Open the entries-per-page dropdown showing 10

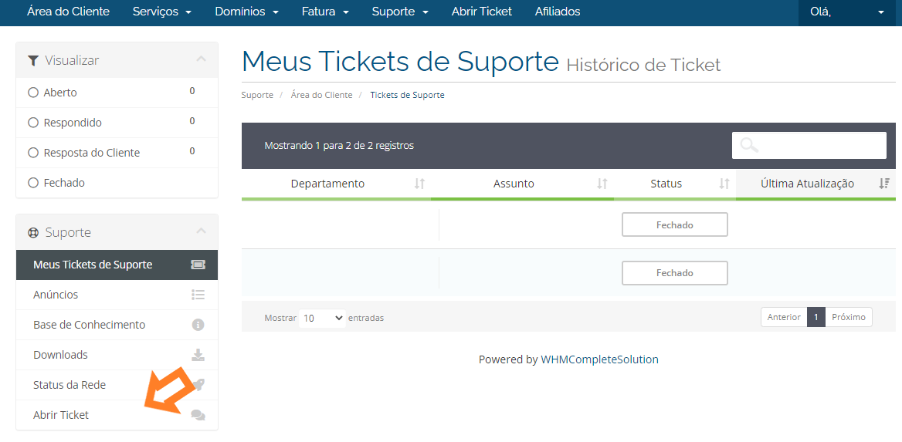pyautogui.click(x=322, y=317)
